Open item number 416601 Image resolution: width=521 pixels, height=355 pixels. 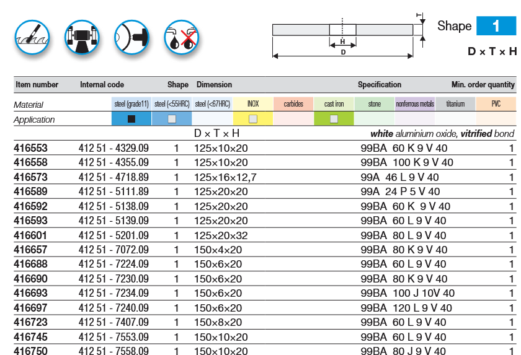[30, 235]
